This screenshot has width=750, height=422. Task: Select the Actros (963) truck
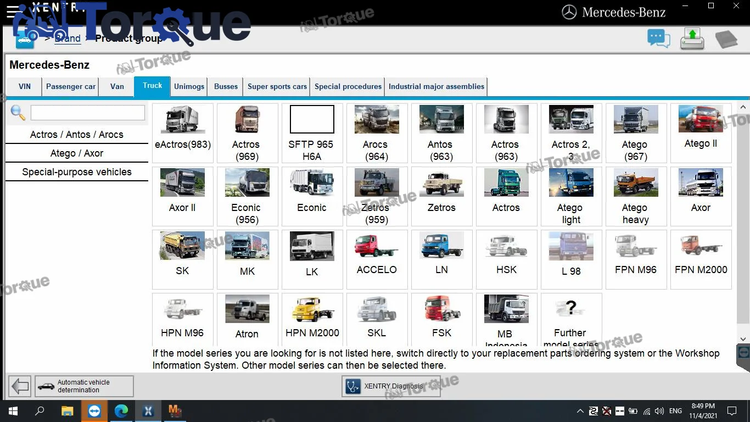[507, 133]
